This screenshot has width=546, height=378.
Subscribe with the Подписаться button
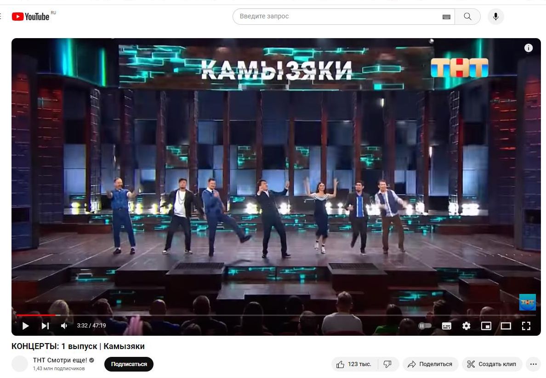point(129,364)
